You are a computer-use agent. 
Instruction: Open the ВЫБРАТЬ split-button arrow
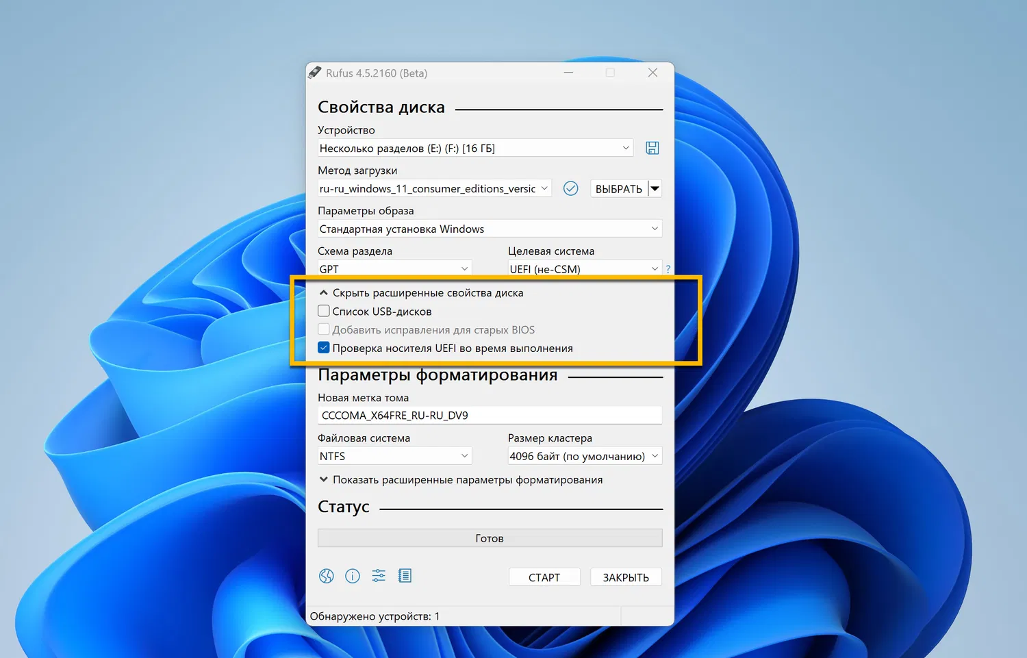point(655,188)
